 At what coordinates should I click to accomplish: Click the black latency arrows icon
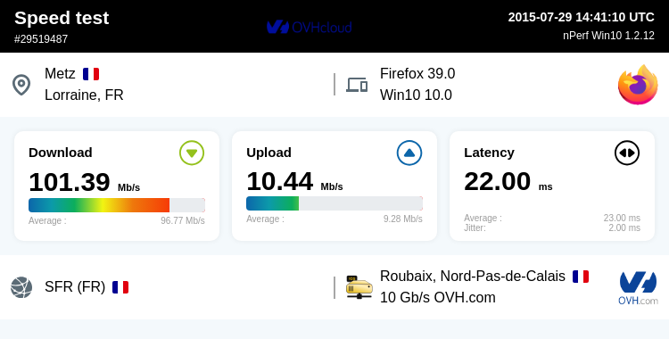627,153
